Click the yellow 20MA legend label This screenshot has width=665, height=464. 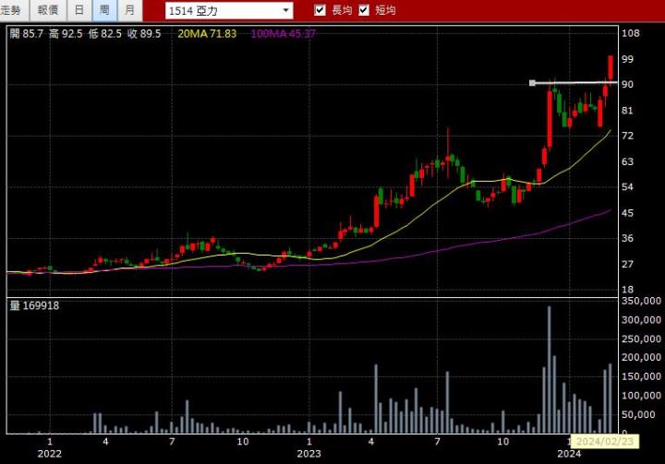pos(207,33)
